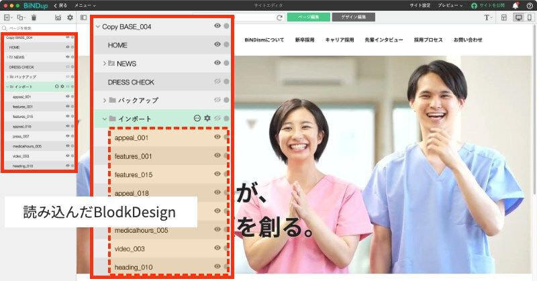Open サイト設定 from the top bar
The width and height of the screenshot is (537, 281).
click(421, 5)
